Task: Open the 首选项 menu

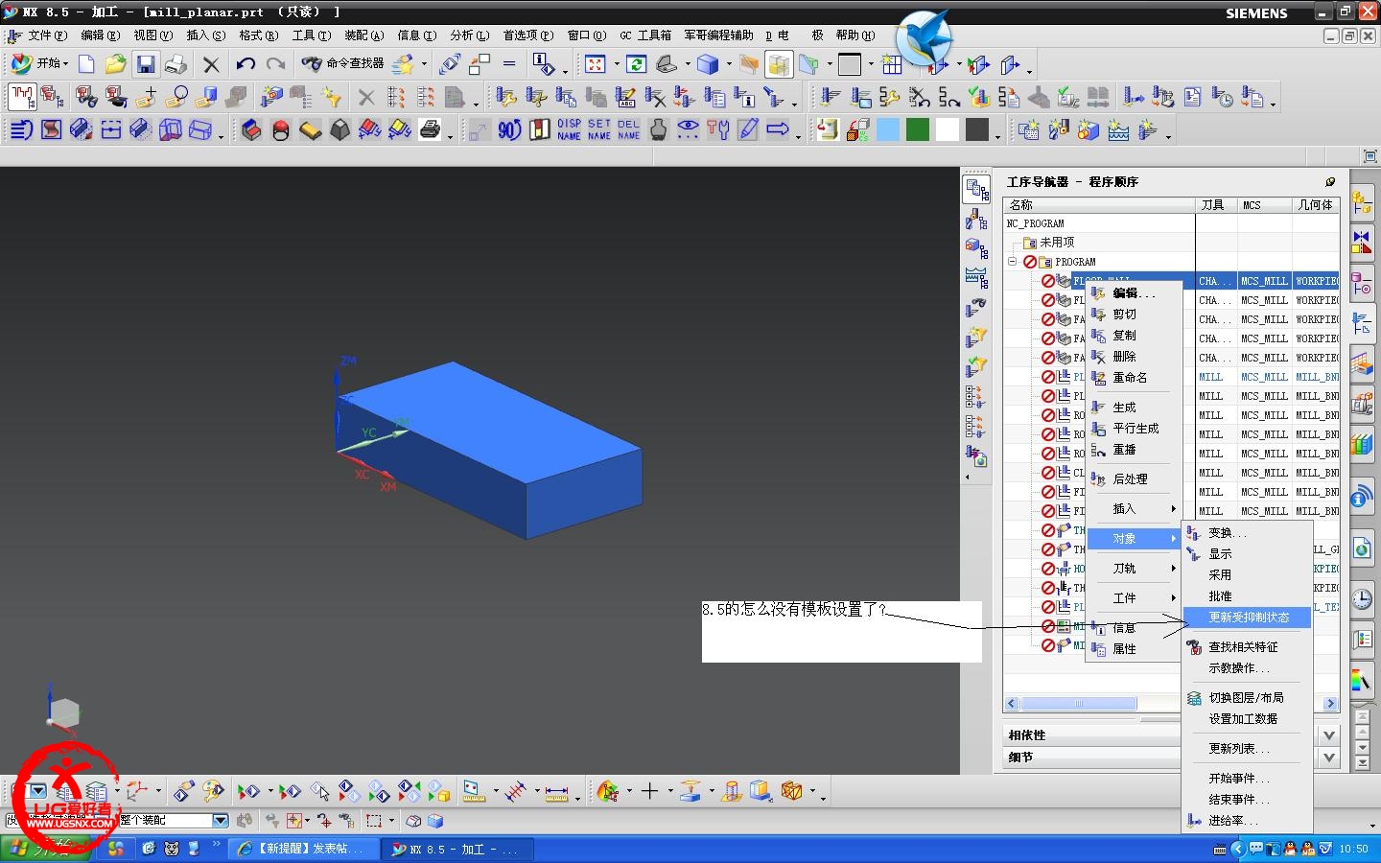Action: click(528, 35)
